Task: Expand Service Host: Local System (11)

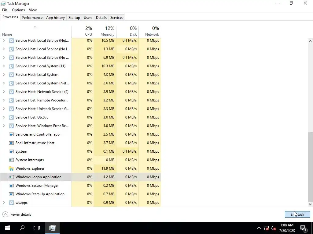Action: tap(4, 66)
